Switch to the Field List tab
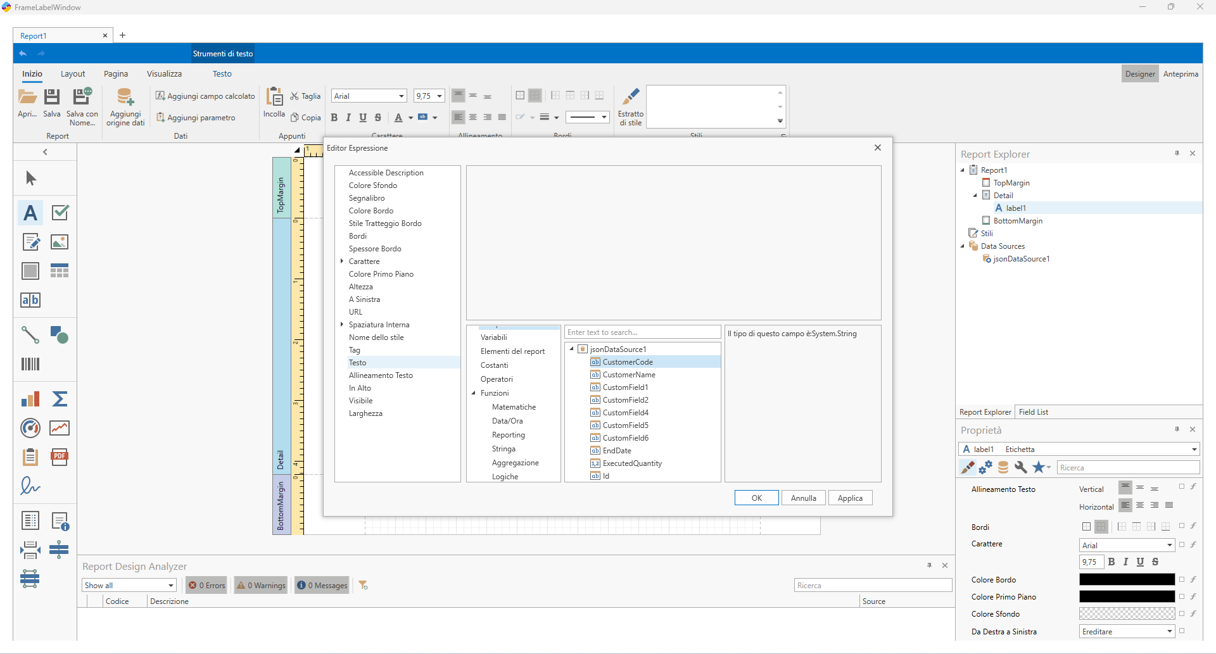 click(x=1033, y=412)
